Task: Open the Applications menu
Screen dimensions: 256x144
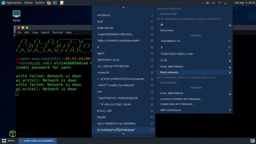Action: (x=14, y=3)
